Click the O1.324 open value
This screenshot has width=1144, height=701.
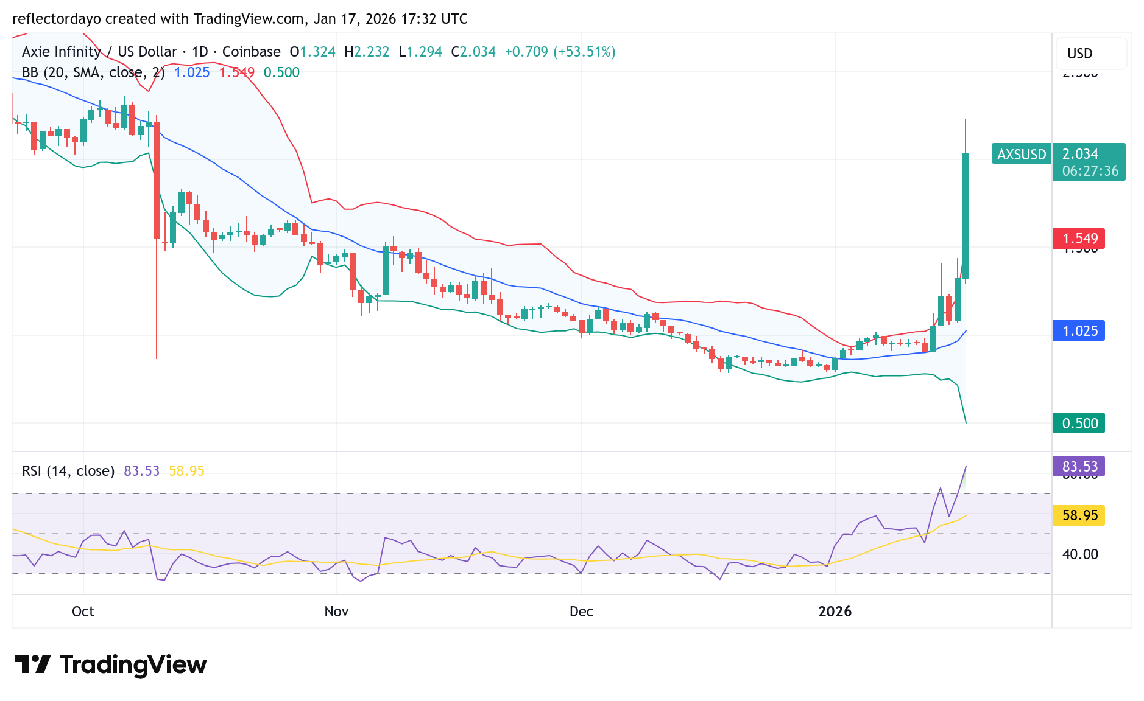pos(312,52)
